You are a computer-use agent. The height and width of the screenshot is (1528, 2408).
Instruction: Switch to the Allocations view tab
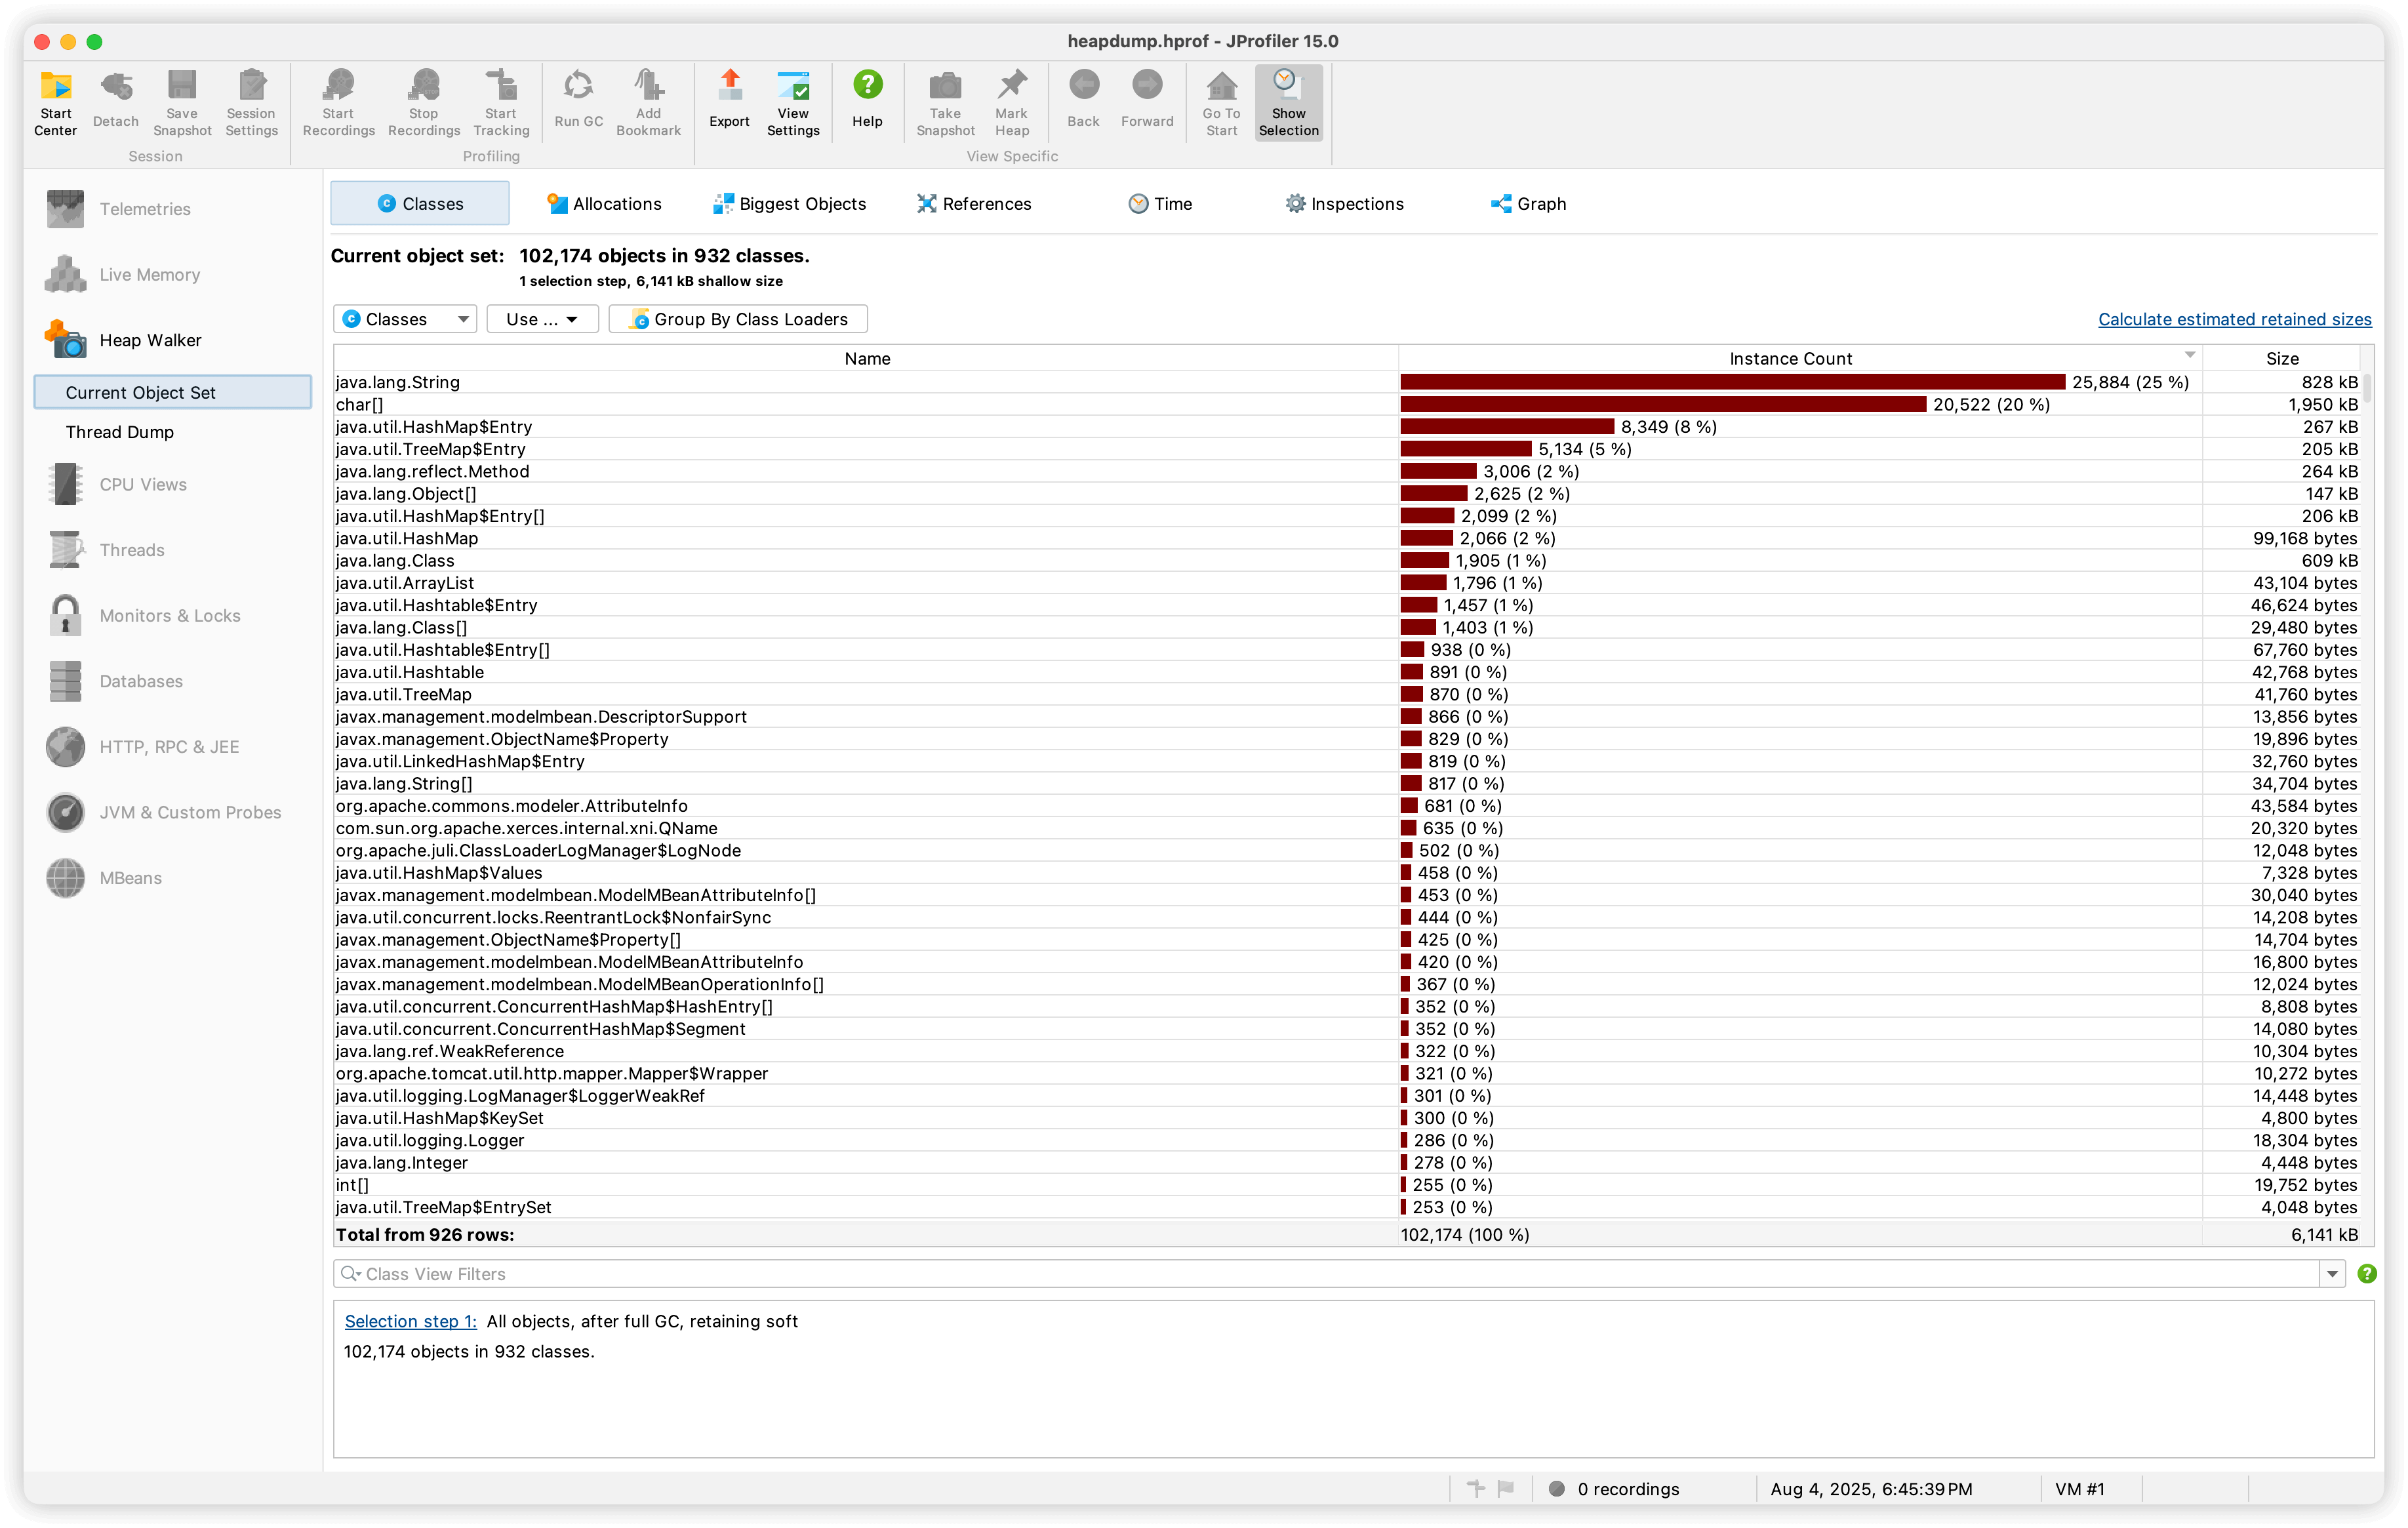click(x=604, y=204)
